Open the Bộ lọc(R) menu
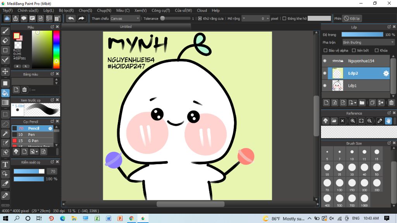Image resolution: width=397 pixels, height=223 pixels. coord(66,10)
